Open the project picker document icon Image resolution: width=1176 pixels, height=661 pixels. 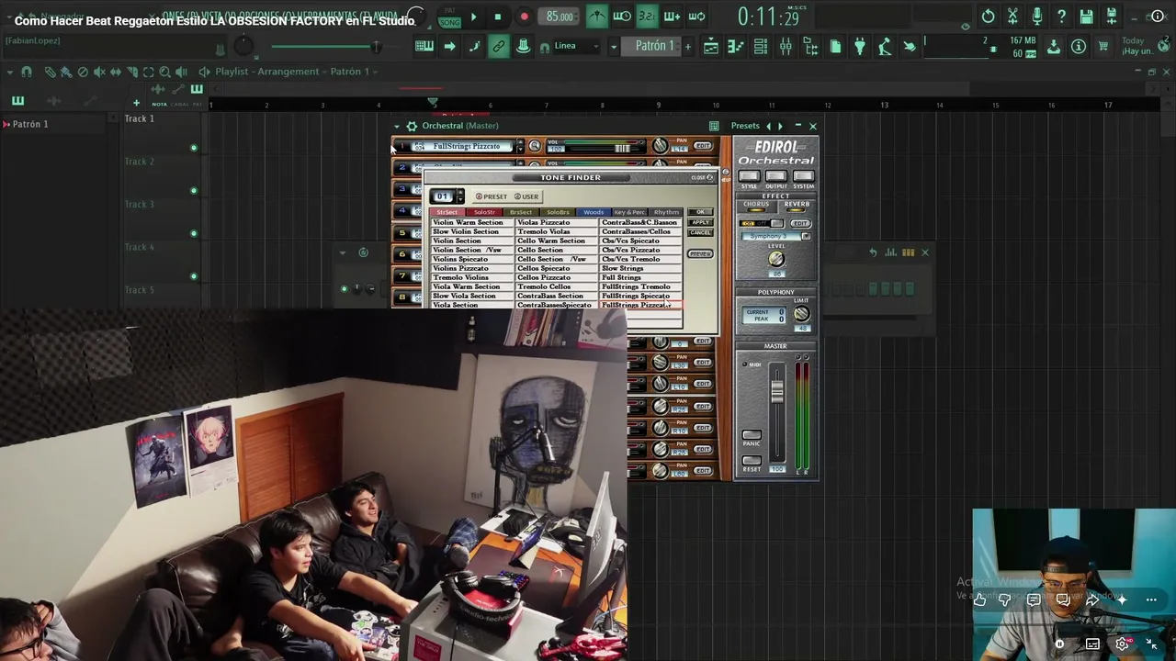[835, 47]
